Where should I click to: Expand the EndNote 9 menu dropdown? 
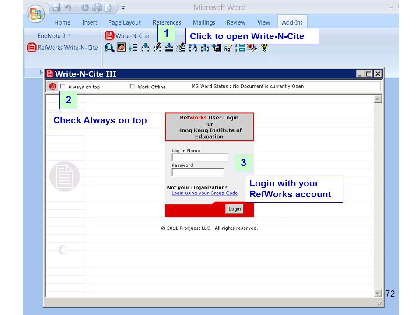point(54,36)
